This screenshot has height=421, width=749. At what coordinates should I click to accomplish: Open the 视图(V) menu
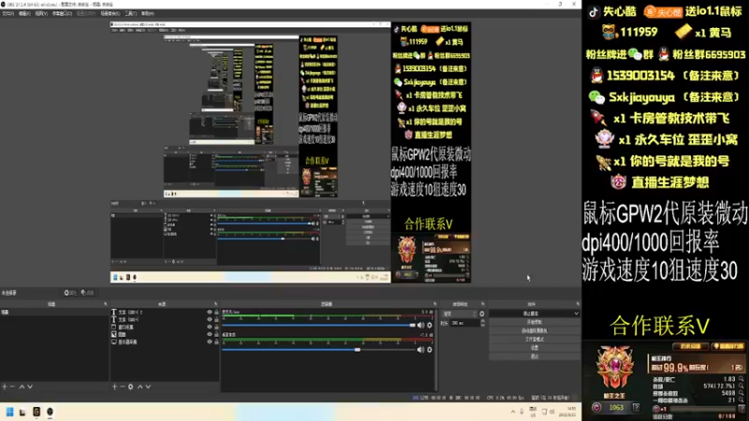pos(41,13)
